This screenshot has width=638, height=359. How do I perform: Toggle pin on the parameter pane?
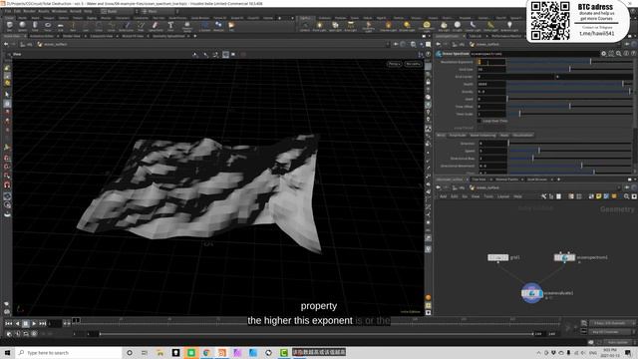tap(627, 44)
